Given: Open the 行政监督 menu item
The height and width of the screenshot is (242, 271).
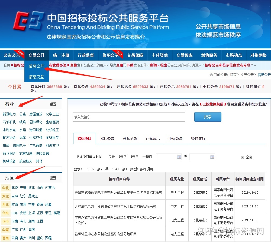Looking at the screenshot, I should click(x=86, y=55).
